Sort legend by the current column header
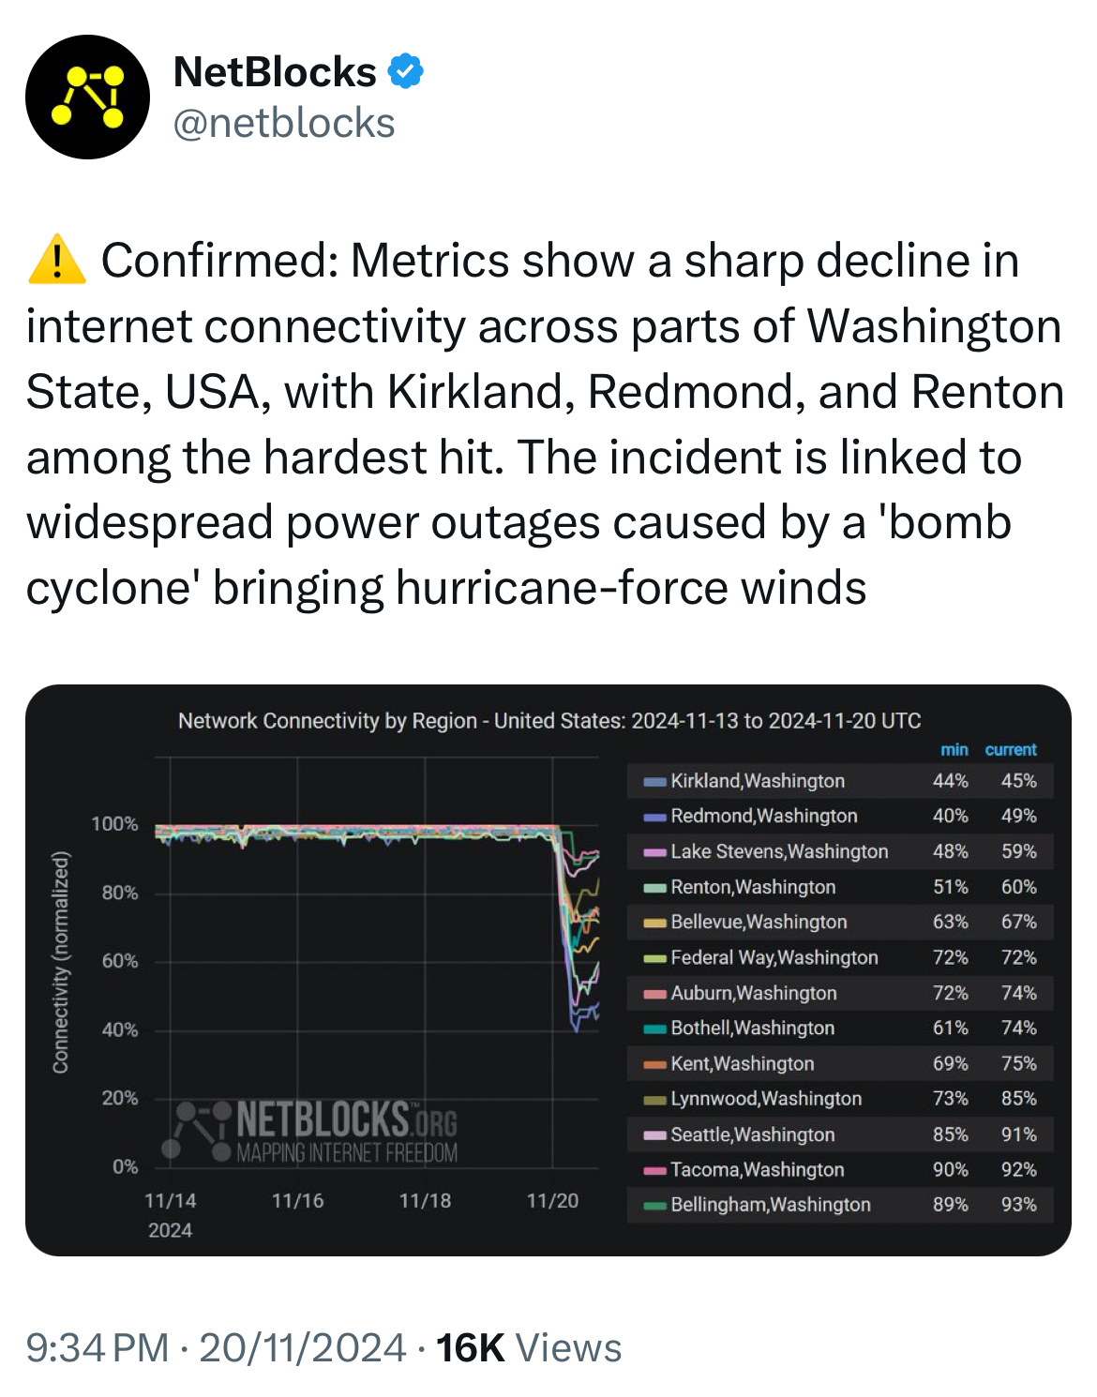The width and height of the screenshot is (1097, 1397). pos(1010,750)
